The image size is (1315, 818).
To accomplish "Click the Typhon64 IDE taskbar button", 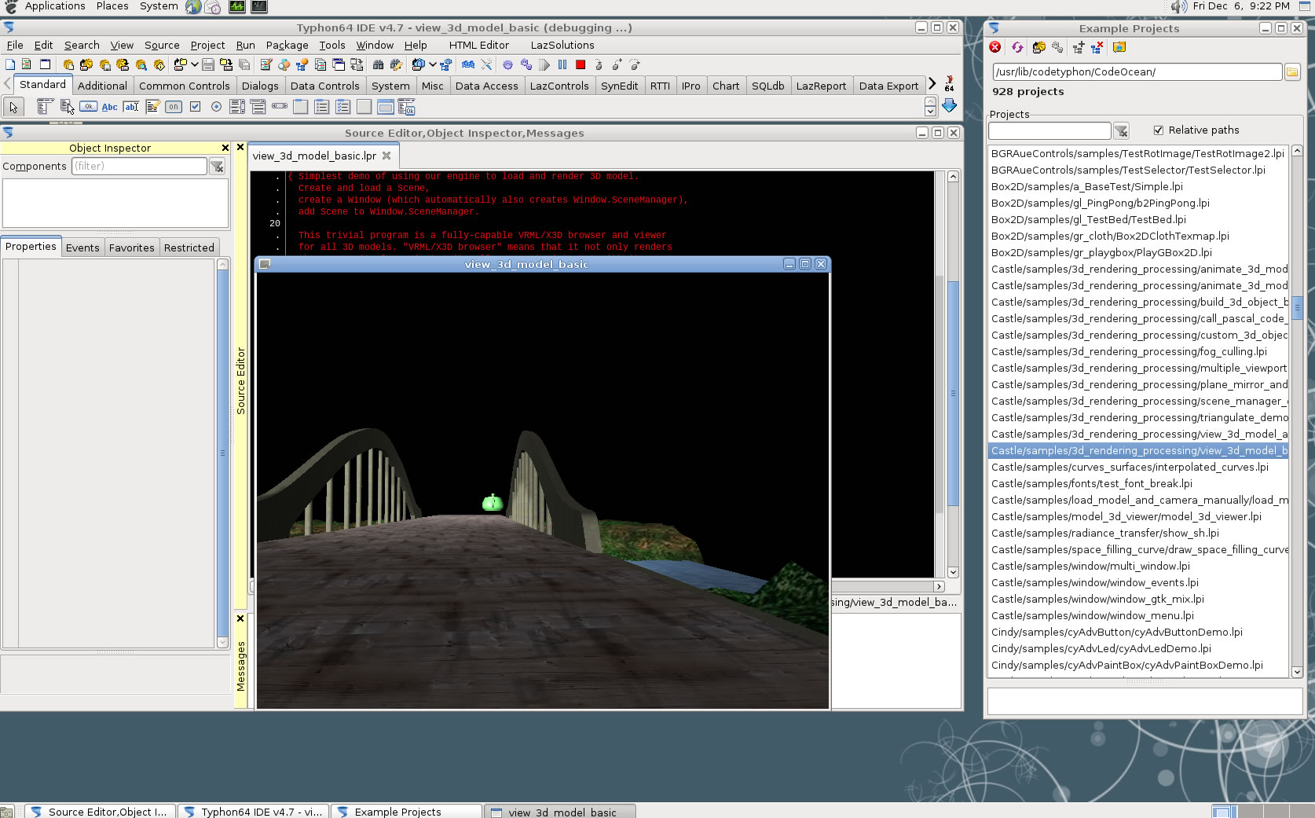I will click(253, 812).
